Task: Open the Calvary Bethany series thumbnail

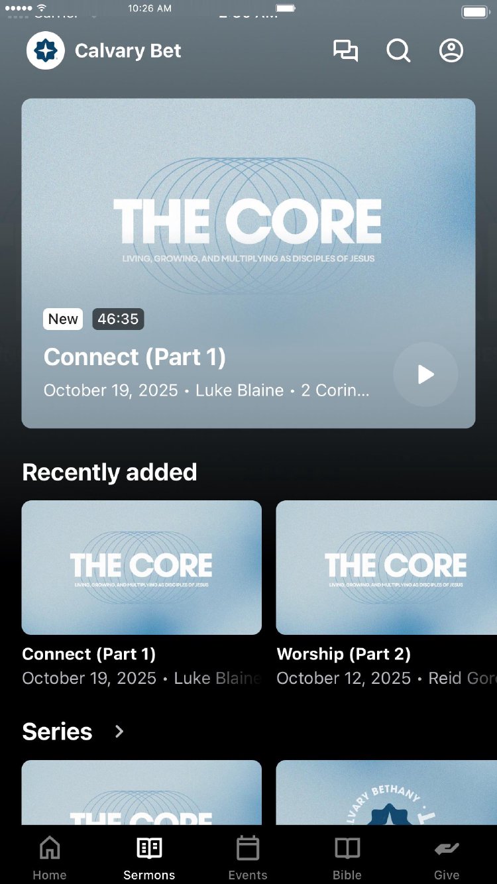Action: pyautogui.click(x=386, y=793)
